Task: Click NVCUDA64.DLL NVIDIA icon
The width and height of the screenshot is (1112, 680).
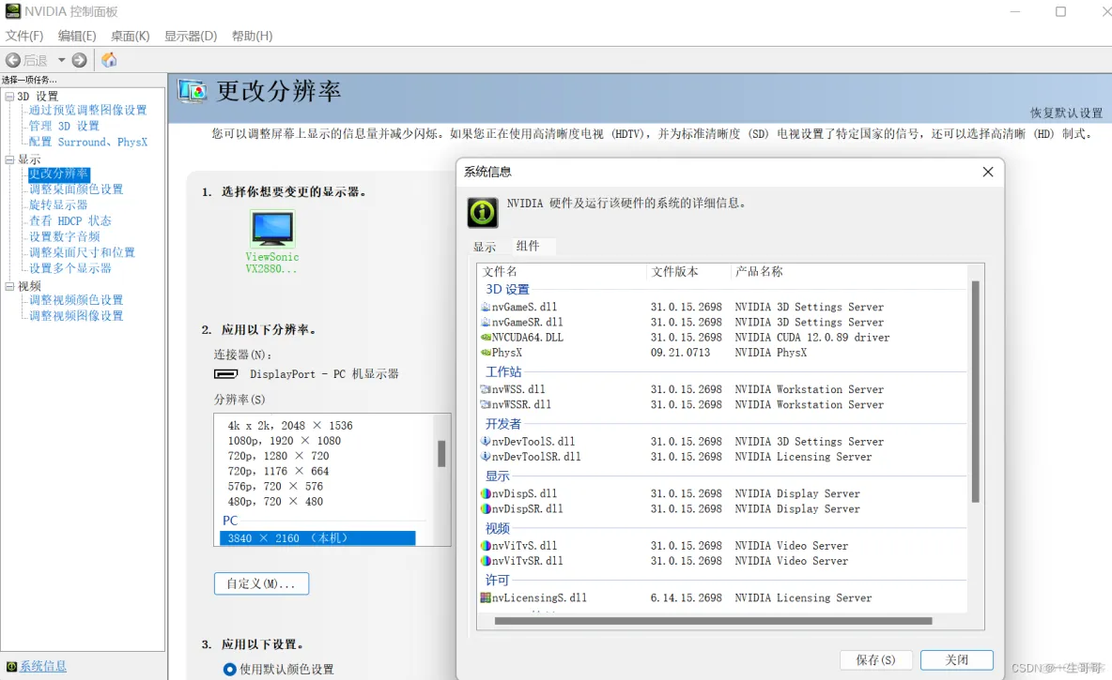Action: (x=486, y=337)
